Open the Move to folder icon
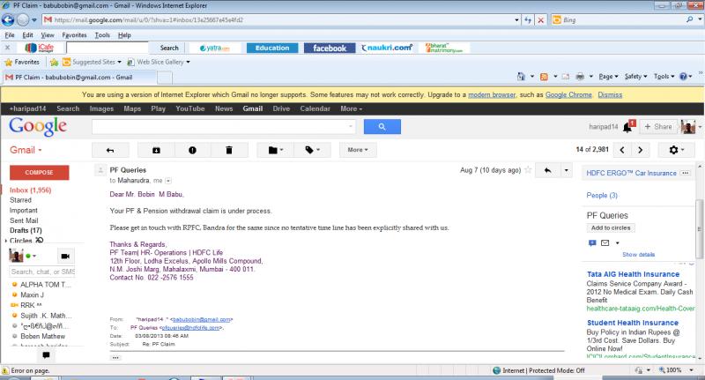705x380 pixels. pos(275,150)
